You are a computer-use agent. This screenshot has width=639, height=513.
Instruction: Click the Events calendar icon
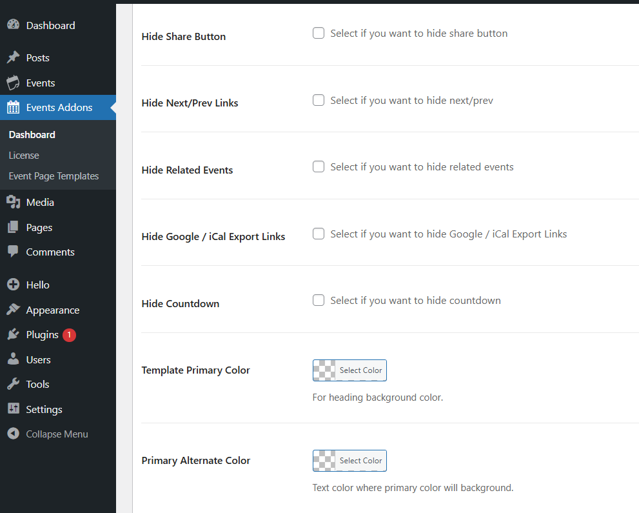pyautogui.click(x=13, y=83)
